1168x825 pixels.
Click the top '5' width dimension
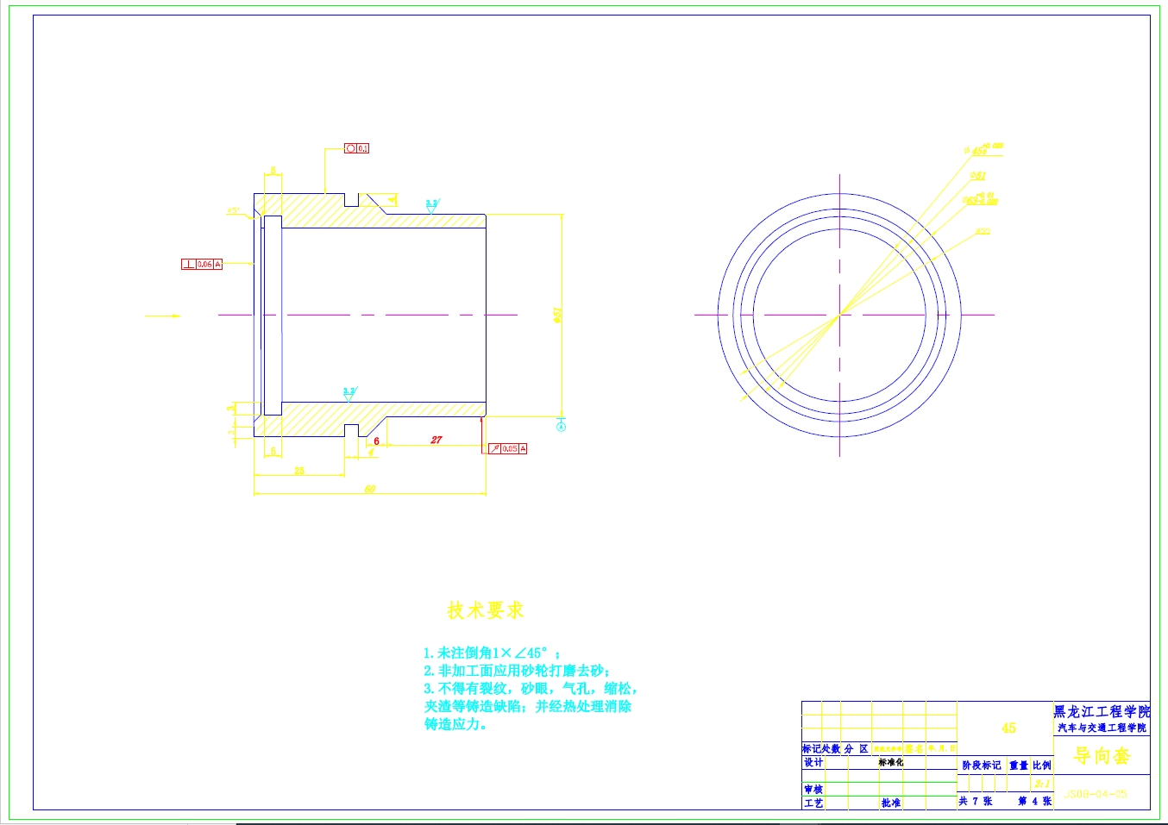[273, 171]
